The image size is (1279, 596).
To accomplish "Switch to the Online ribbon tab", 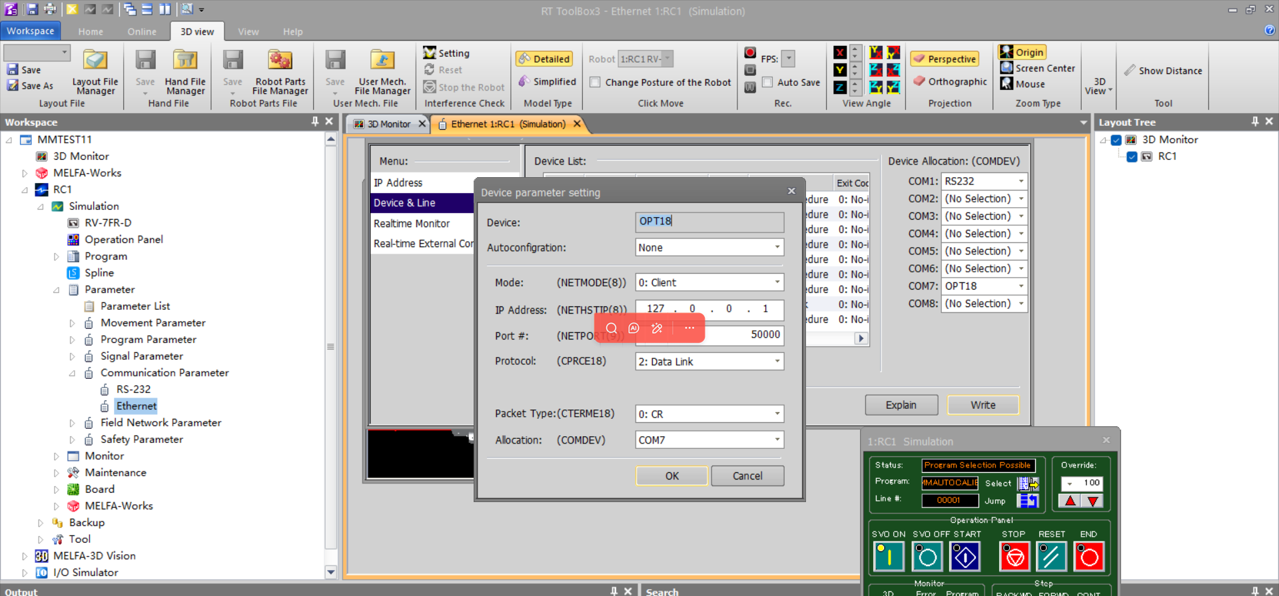I will pos(142,31).
